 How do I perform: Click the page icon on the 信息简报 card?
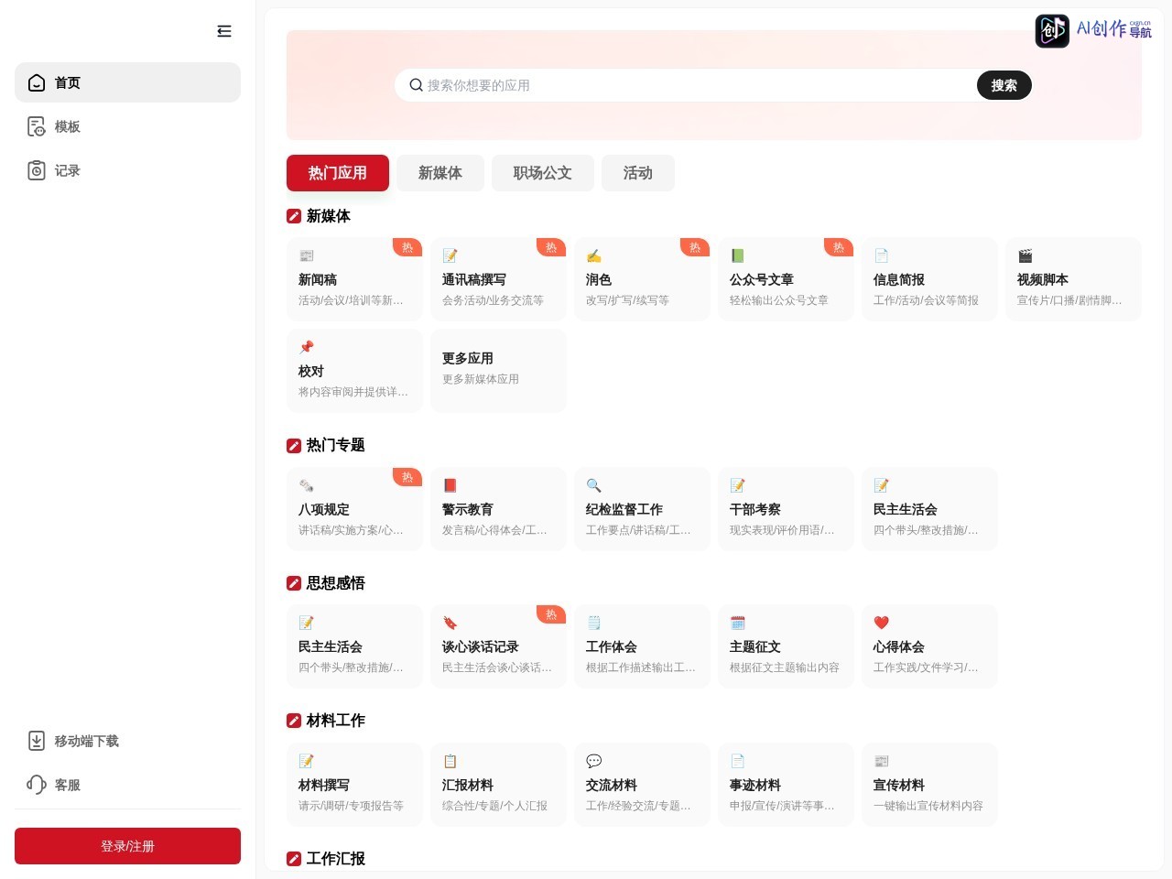coord(882,255)
